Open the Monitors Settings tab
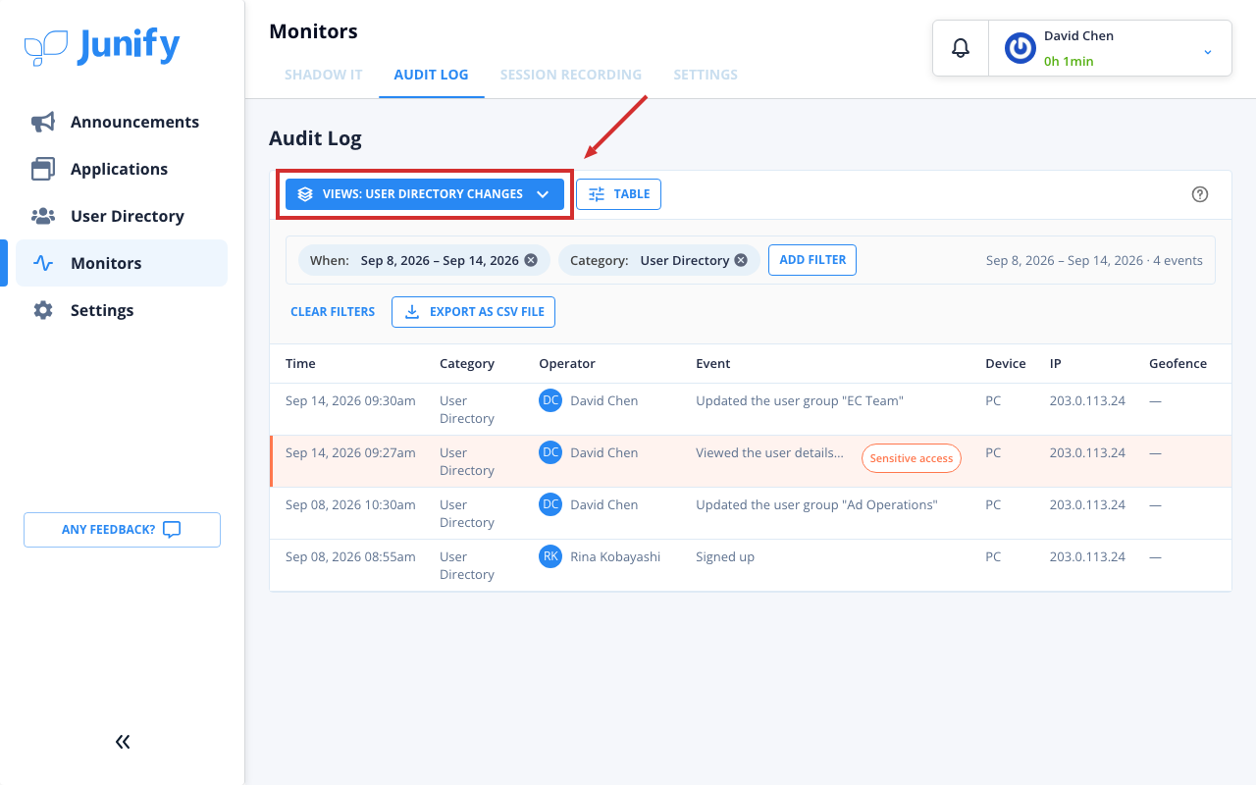This screenshot has height=785, width=1256. [706, 75]
